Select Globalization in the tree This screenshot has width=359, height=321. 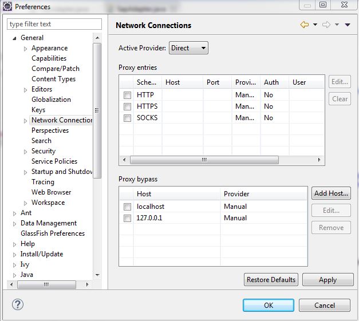[x=51, y=100]
